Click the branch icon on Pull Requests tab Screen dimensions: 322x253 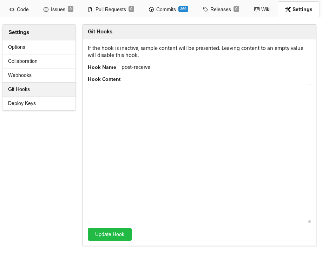tap(90, 9)
